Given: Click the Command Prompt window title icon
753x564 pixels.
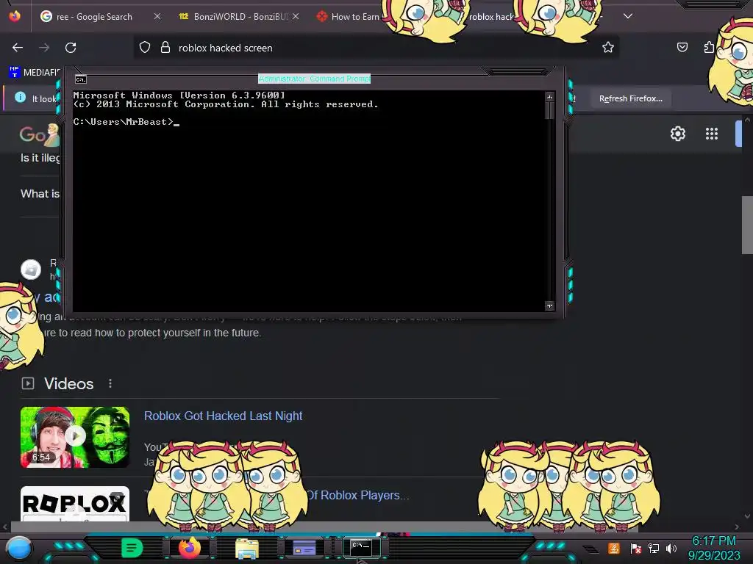Looking at the screenshot, I should click(81, 79).
